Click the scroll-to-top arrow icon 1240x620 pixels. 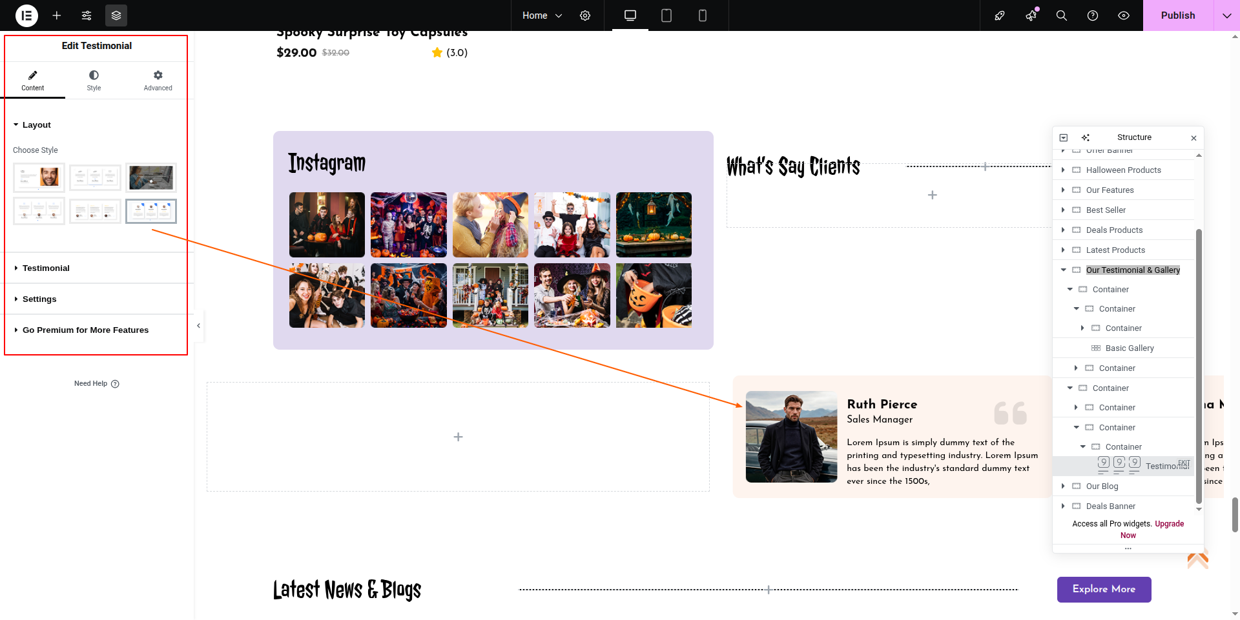1198,559
